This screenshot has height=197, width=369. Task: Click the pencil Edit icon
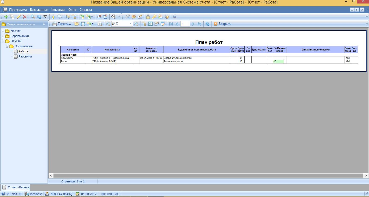tap(19, 17)
